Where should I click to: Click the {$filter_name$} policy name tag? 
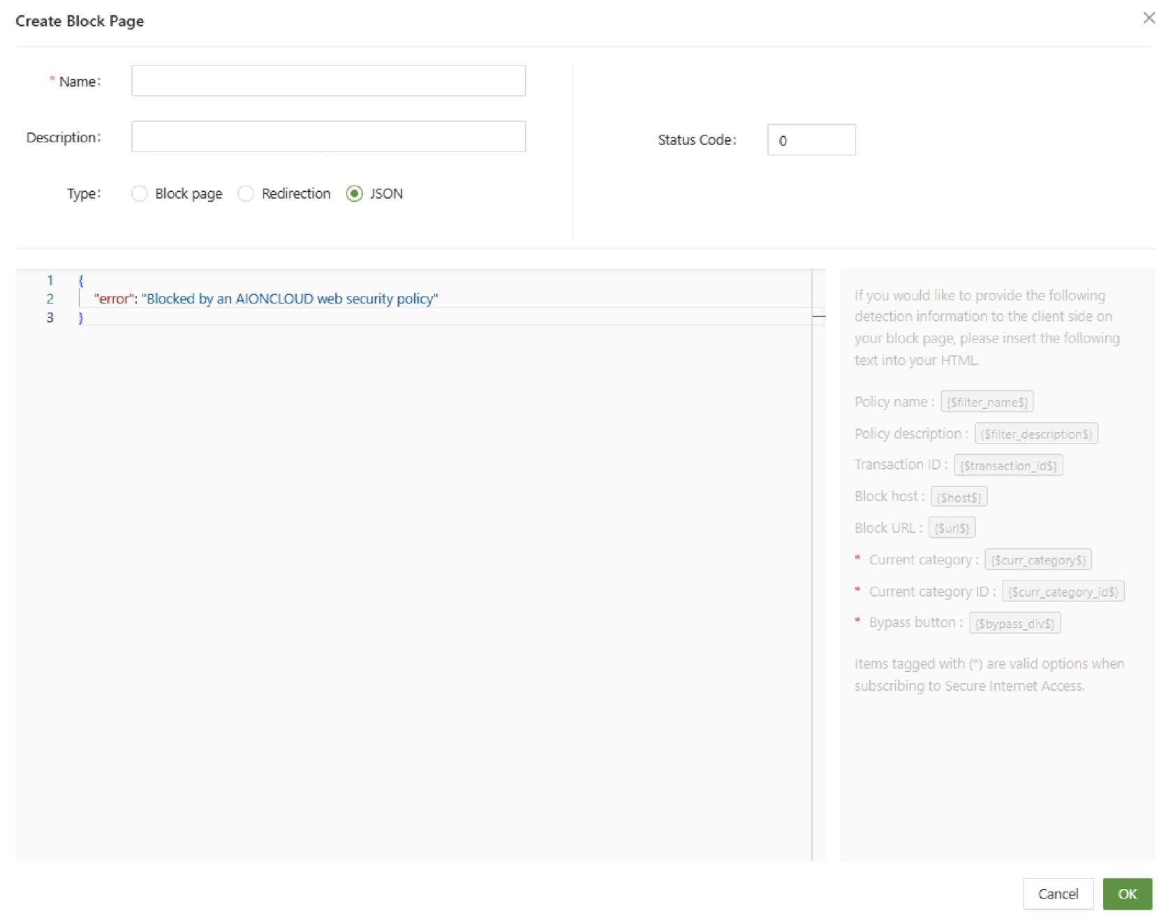(987, 403)
